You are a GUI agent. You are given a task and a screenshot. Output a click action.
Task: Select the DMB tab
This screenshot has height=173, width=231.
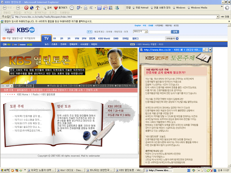click(116, 38)
